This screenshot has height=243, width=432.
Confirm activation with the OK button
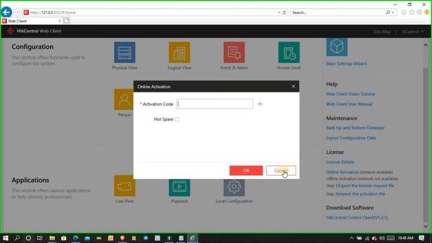click(x=246, y=171)
